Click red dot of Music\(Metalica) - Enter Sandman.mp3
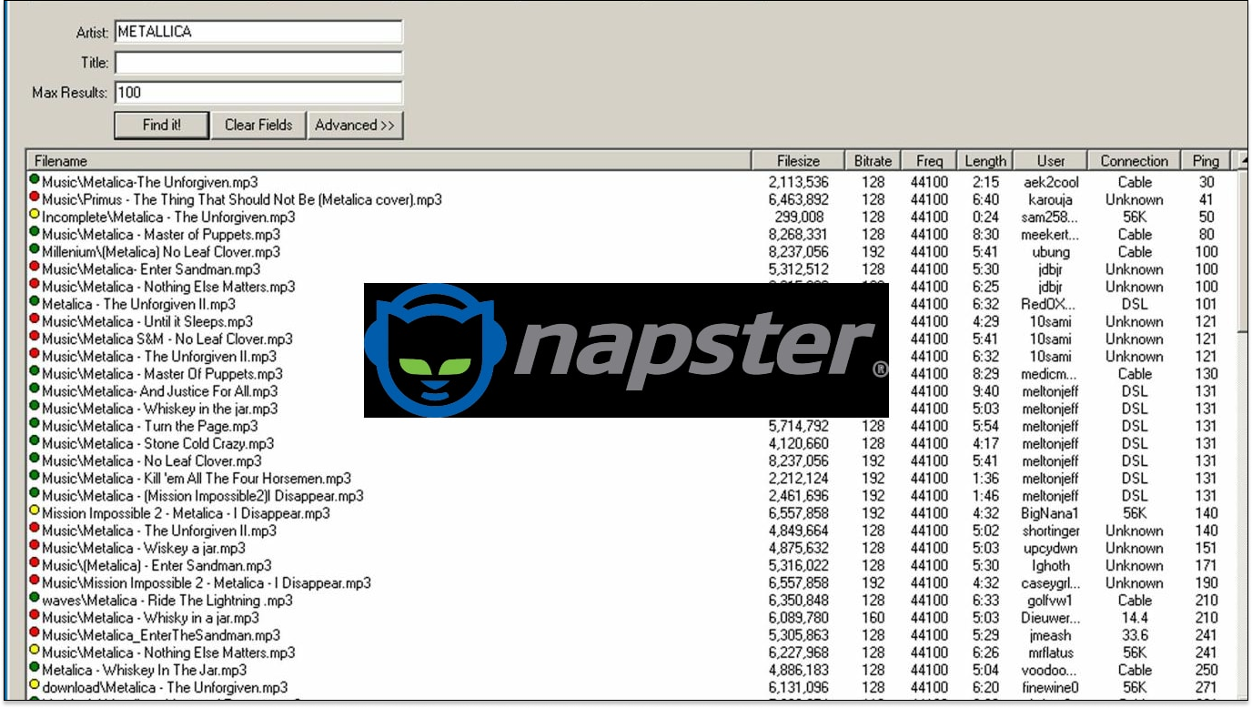This screenshot has width=1252, height=708. click(35, 564)
